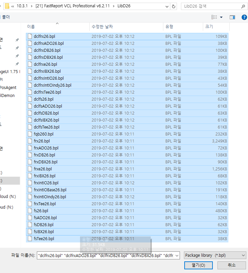This screenshot has width=248, height=273.
Task: Navigate to FastReport VCL Professtional v6.2.11 breadcrumb
Action: point(73,6)
